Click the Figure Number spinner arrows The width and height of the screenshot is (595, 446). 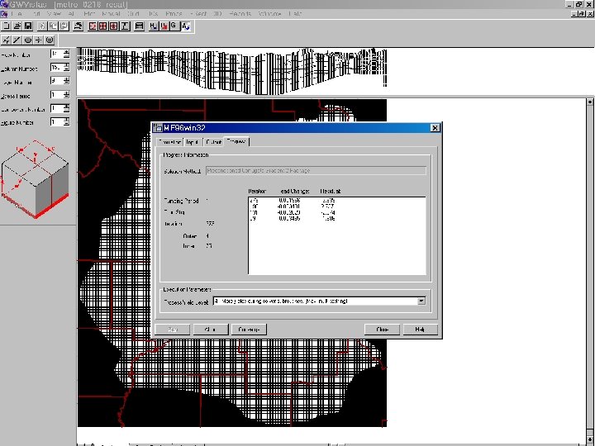66,121
